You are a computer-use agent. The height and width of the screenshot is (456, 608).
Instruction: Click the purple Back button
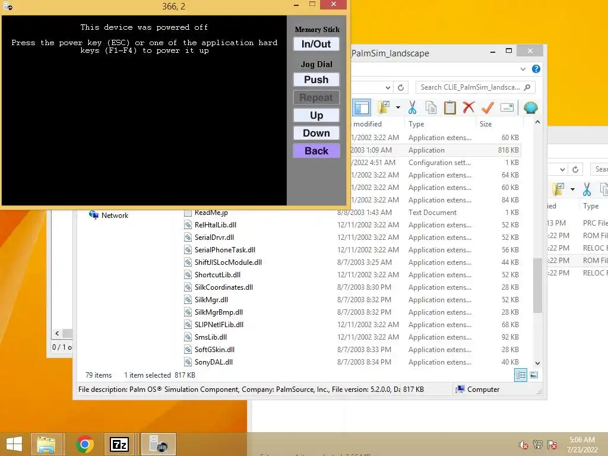click(x=316, y=151)
